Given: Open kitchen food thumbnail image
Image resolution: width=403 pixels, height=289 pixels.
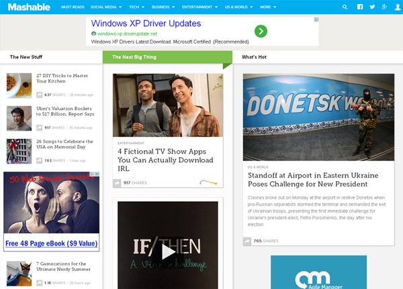Looking at the screenshot, I should point(19,85).
